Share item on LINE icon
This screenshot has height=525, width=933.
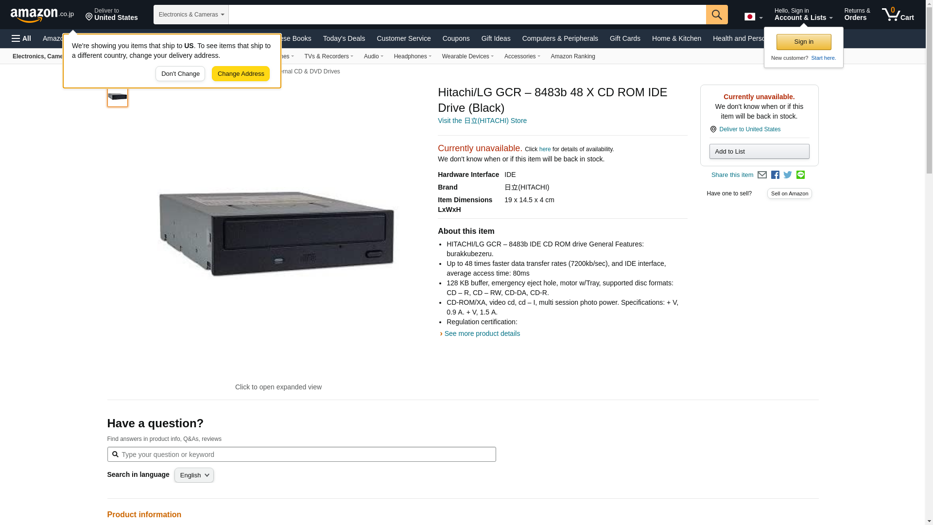pyautogui.click(x=800, y=175)
